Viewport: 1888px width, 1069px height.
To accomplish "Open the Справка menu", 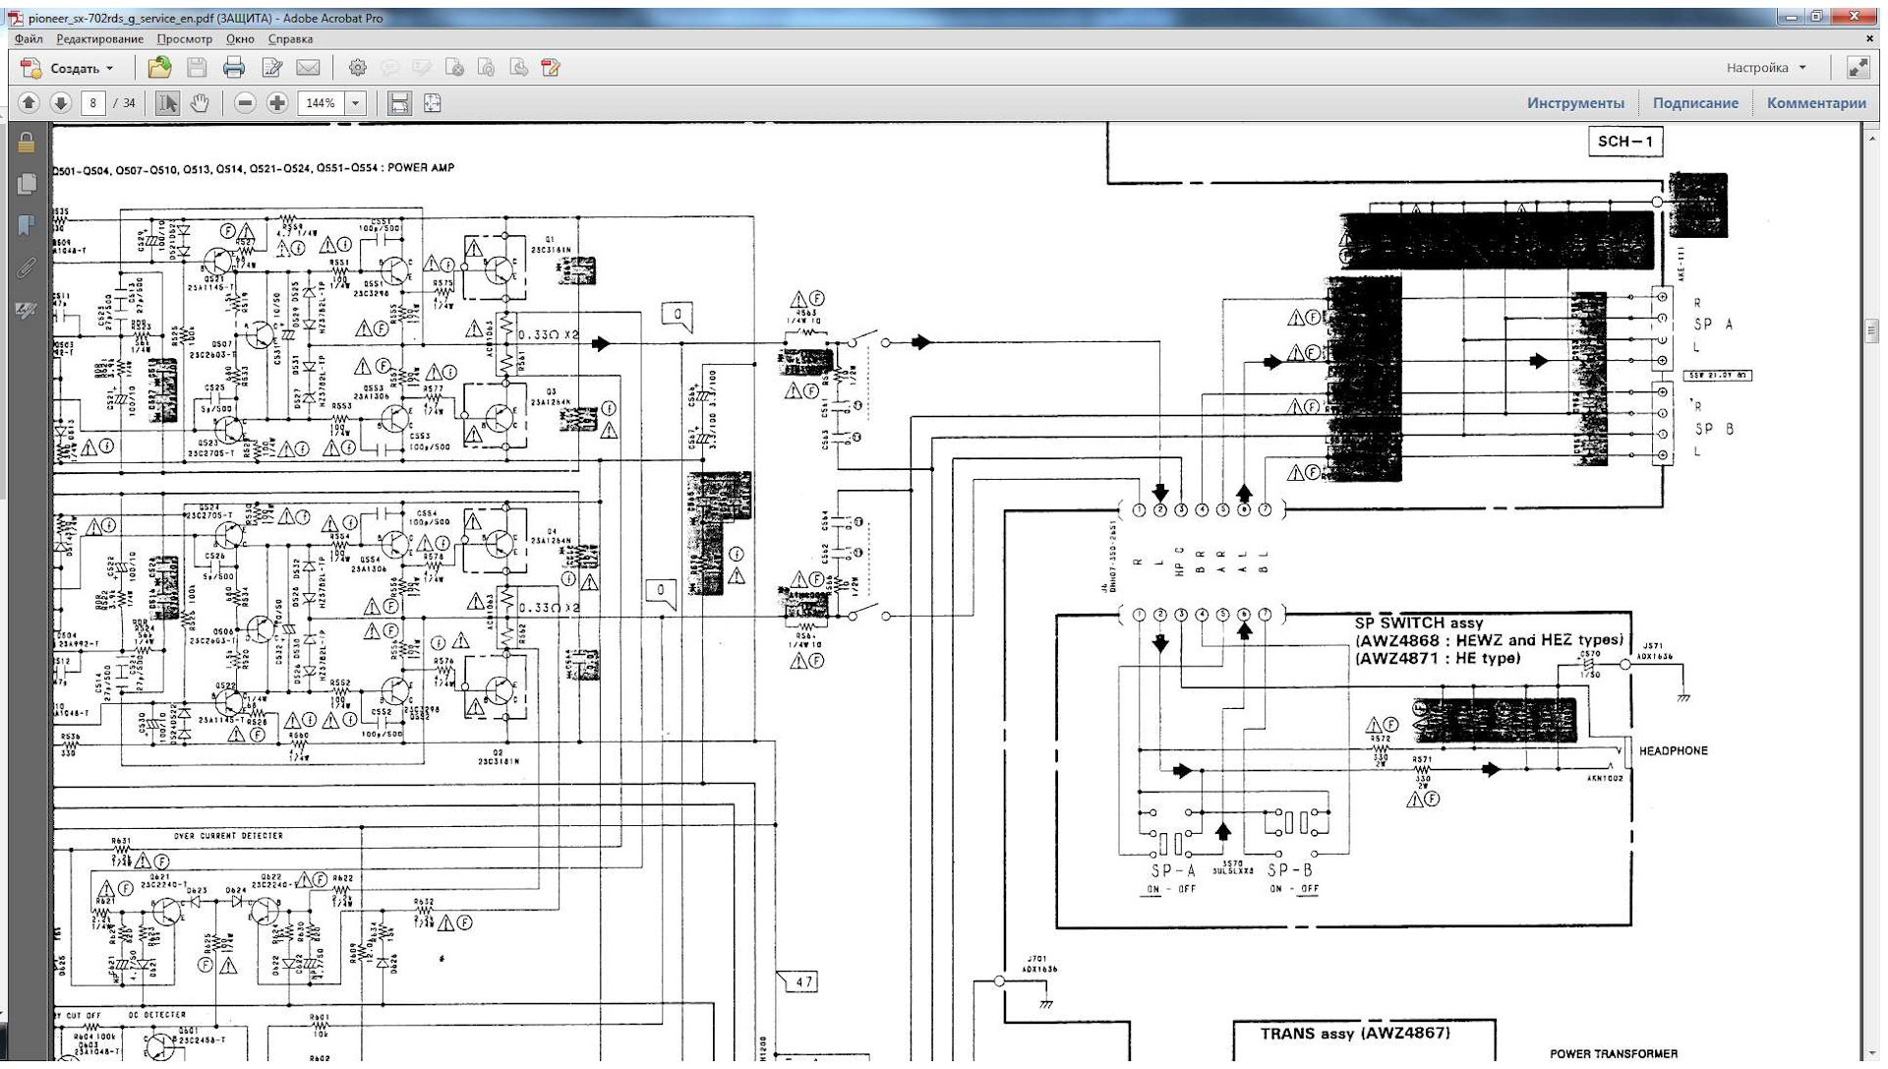I will coord(290,39).
